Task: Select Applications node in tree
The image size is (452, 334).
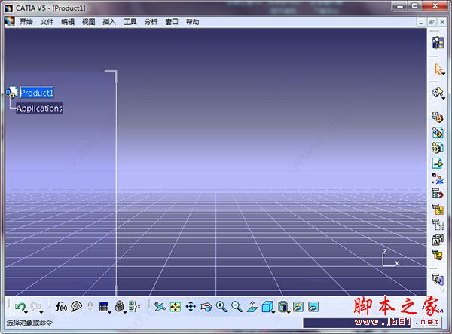Action: click(39, 108)
